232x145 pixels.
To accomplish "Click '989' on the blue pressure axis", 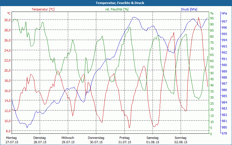I will pos(224,71).
